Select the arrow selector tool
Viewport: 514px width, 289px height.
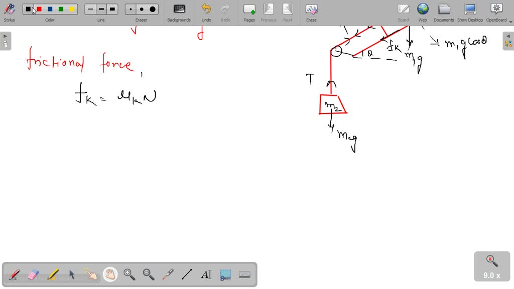pos(72,274)
